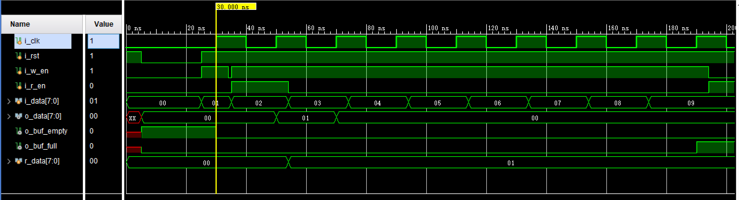Click the o_buf_empty output signal icon
Screen dimensions: 739x200
point(19,131)
